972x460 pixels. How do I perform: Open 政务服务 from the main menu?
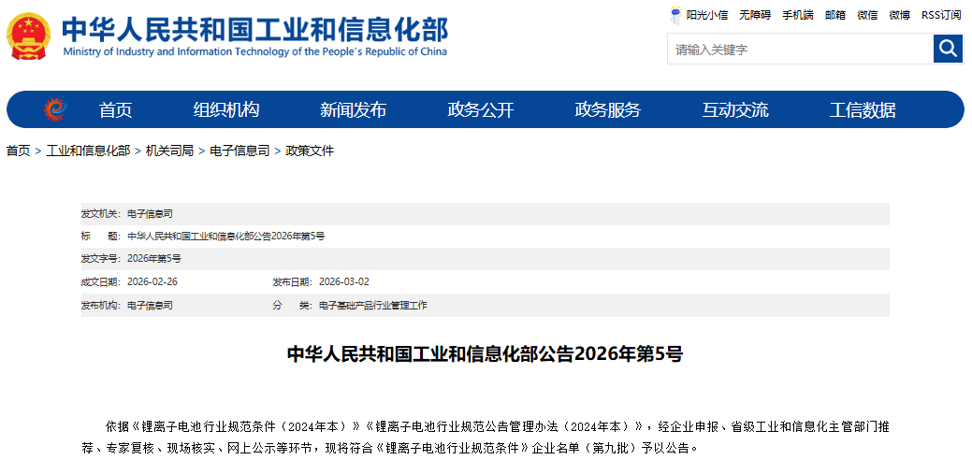tap(608, 110)
